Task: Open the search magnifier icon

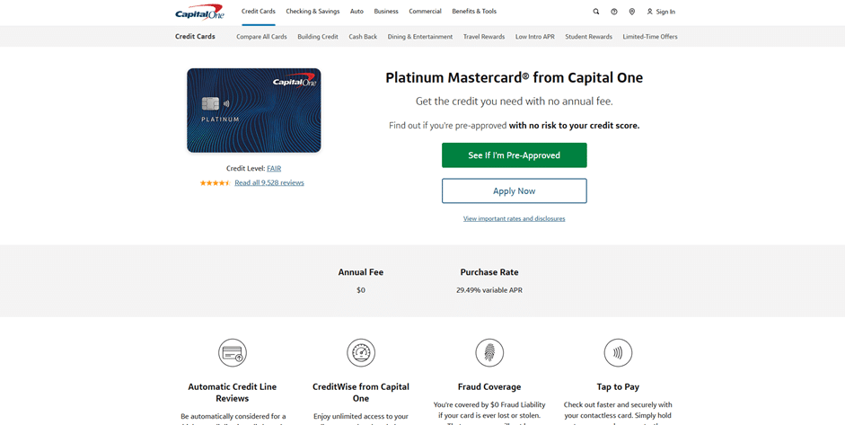Action: click(596, 12)
